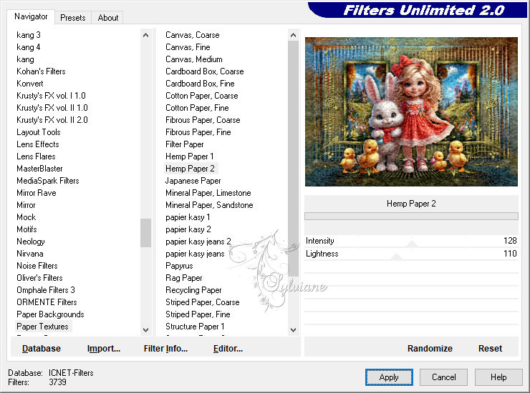This screenshot has width=530, height=393.
Task: Select the Neology category
Action: pos(30,242)
